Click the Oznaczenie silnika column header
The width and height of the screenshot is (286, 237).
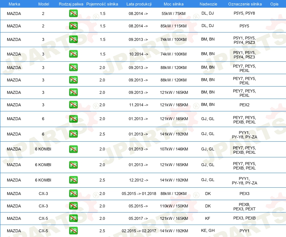click(x=244, y=4)
